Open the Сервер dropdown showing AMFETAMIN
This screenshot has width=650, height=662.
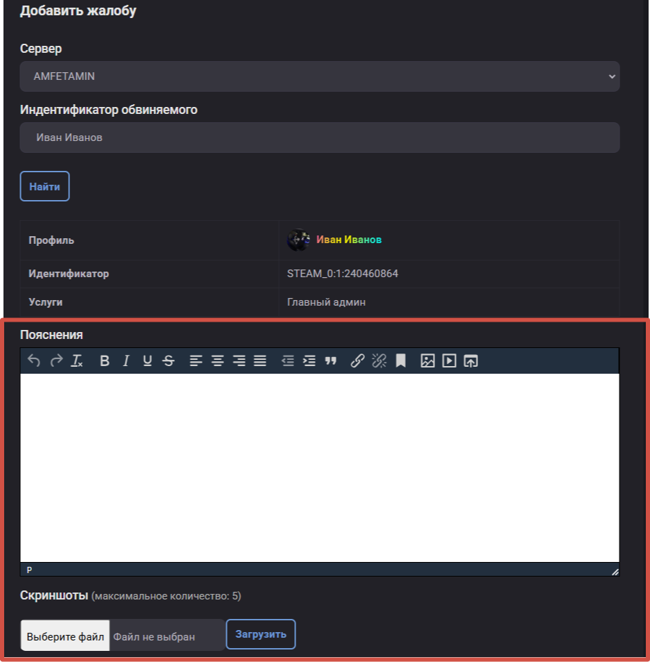coord(320,76)
